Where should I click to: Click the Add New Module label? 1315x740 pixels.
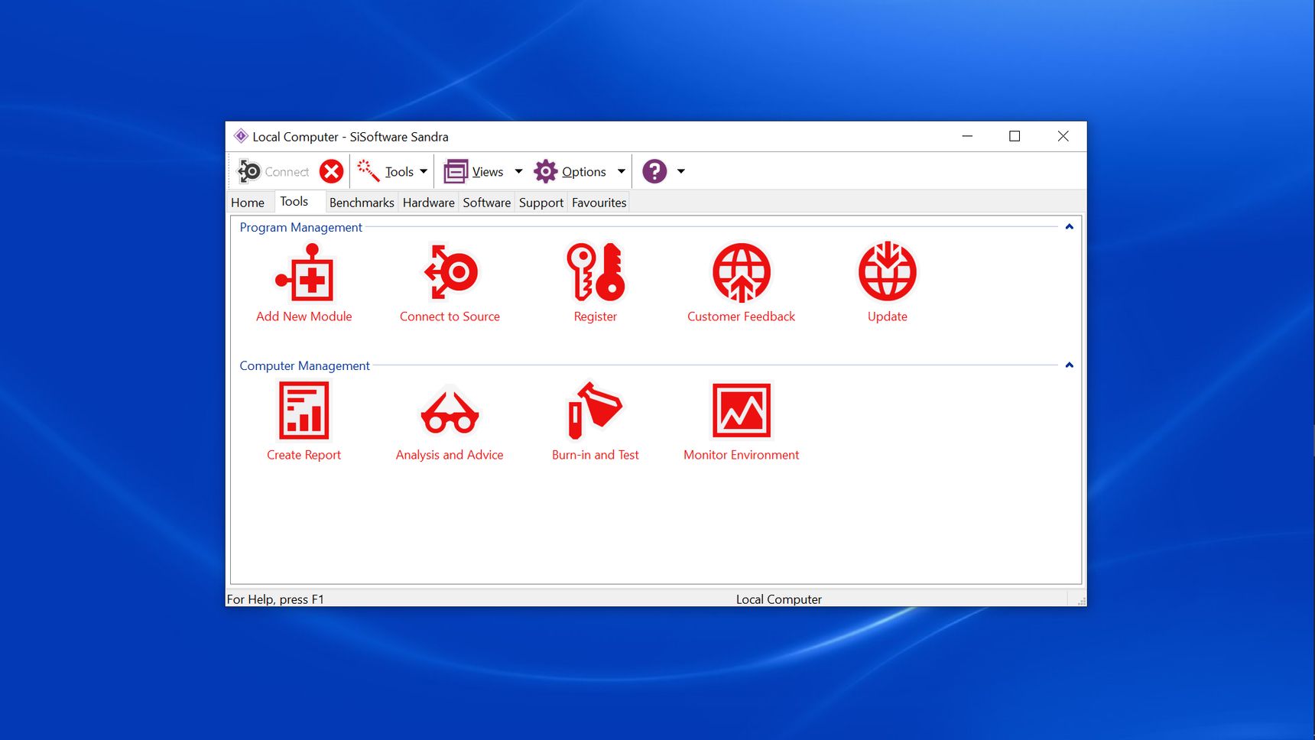(x=304, y=316)
